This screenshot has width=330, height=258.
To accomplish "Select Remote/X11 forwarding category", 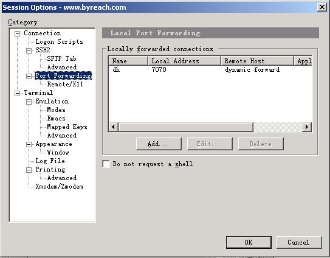I will [x=65, y=84].
